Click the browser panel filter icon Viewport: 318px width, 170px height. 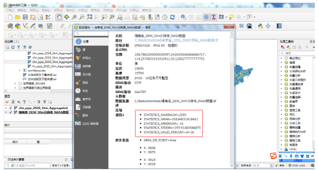(19, 47)
